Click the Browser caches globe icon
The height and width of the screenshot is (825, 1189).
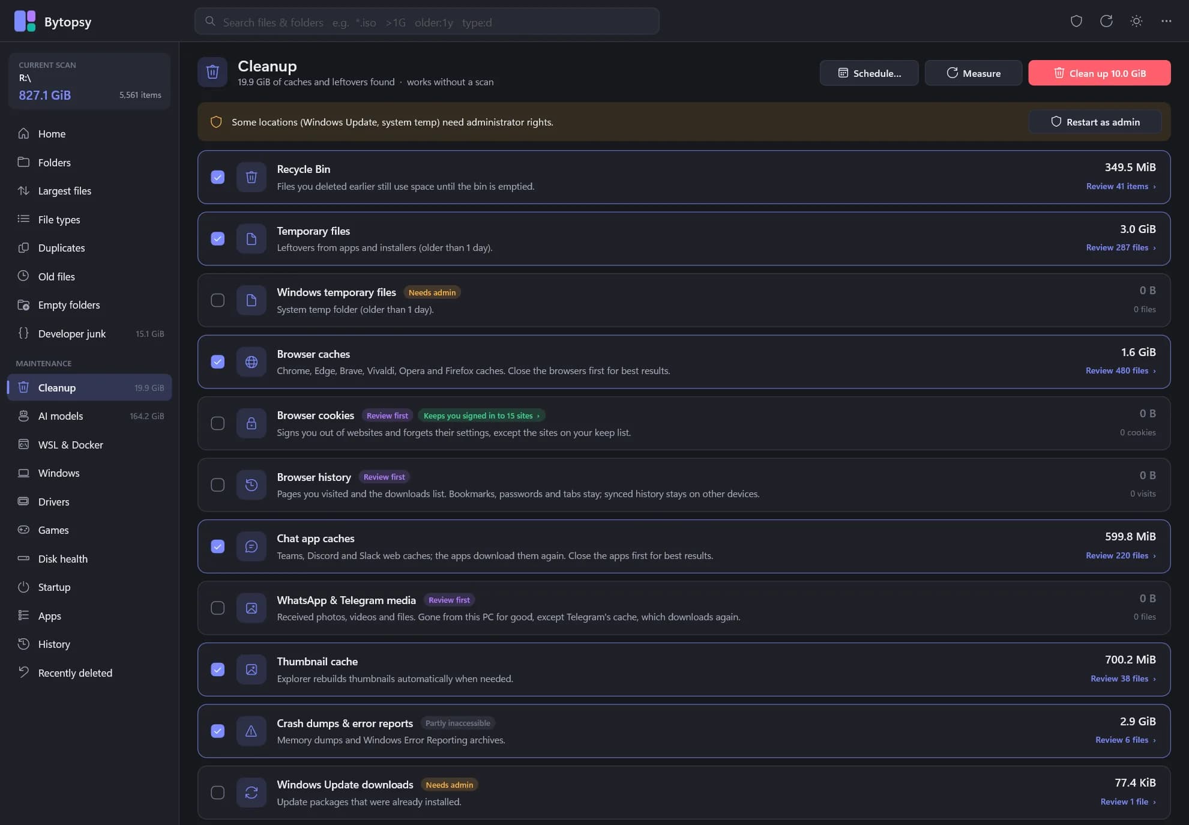[x=251, y=361]
